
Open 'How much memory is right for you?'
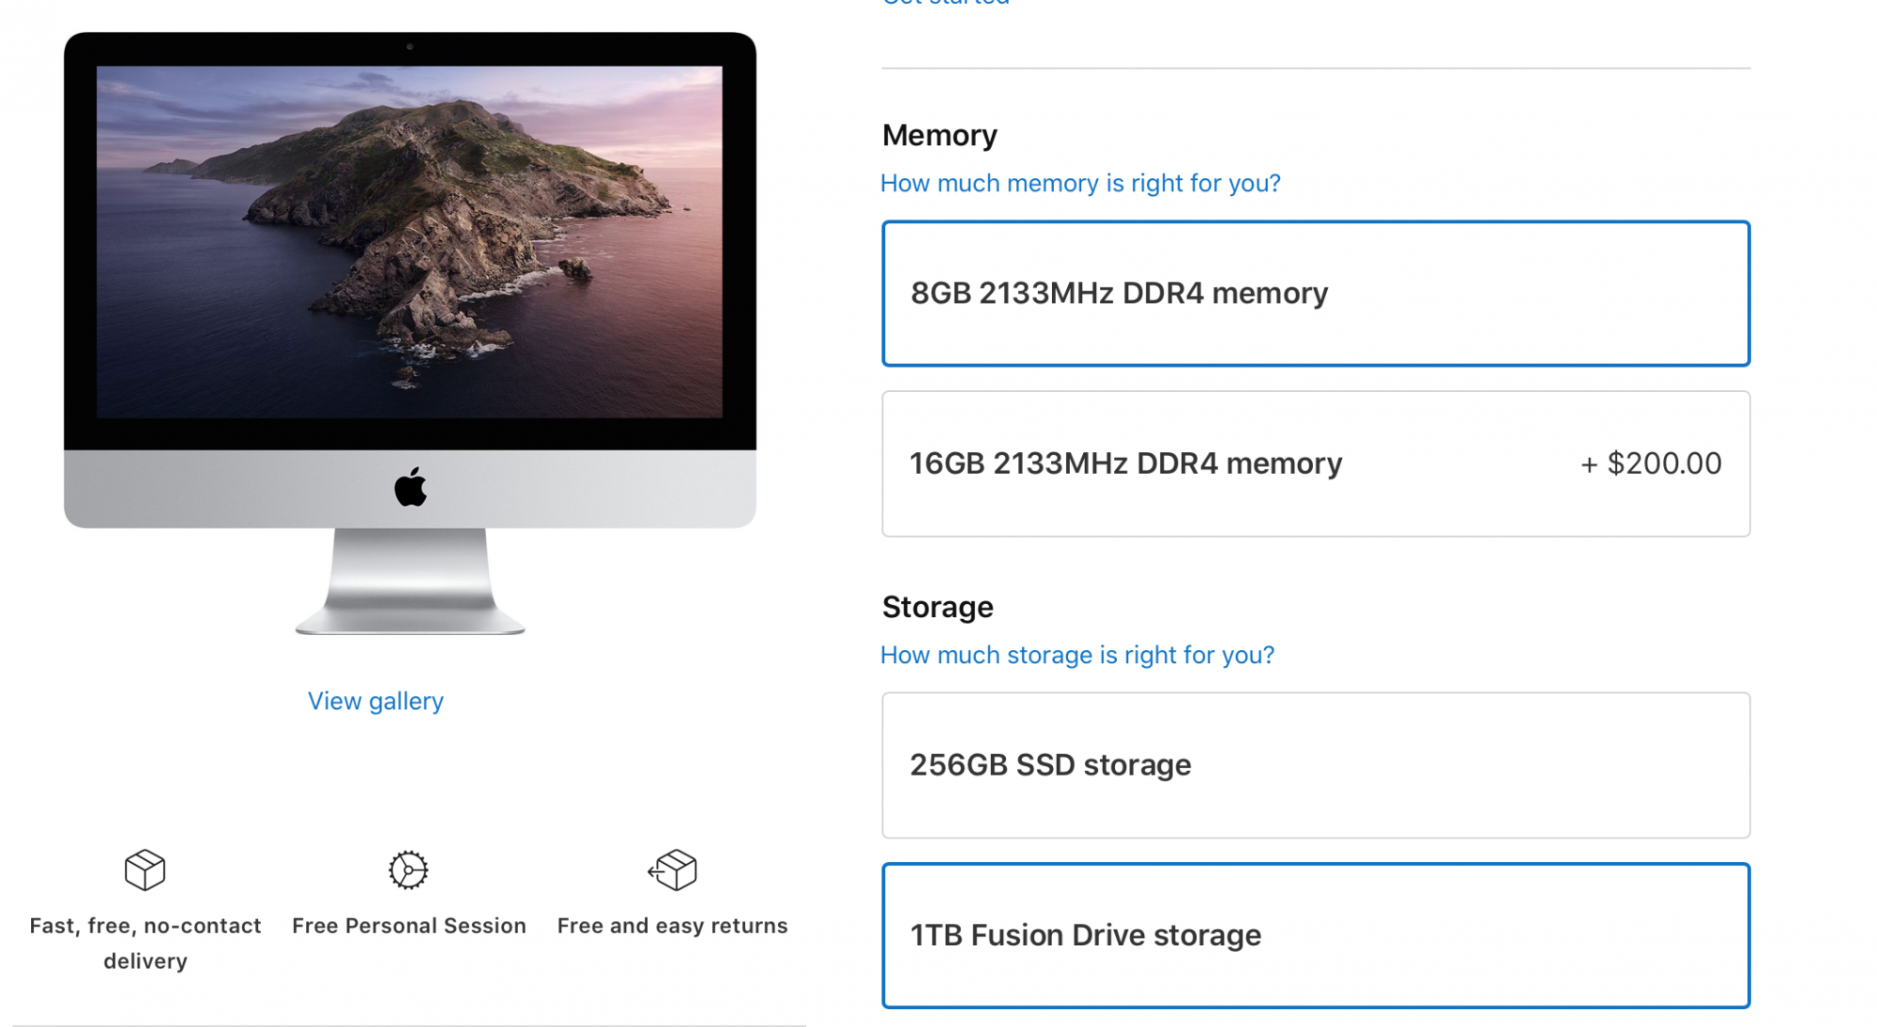[x=1079, y=183]
